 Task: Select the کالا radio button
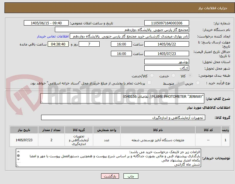tap(190, 76)
